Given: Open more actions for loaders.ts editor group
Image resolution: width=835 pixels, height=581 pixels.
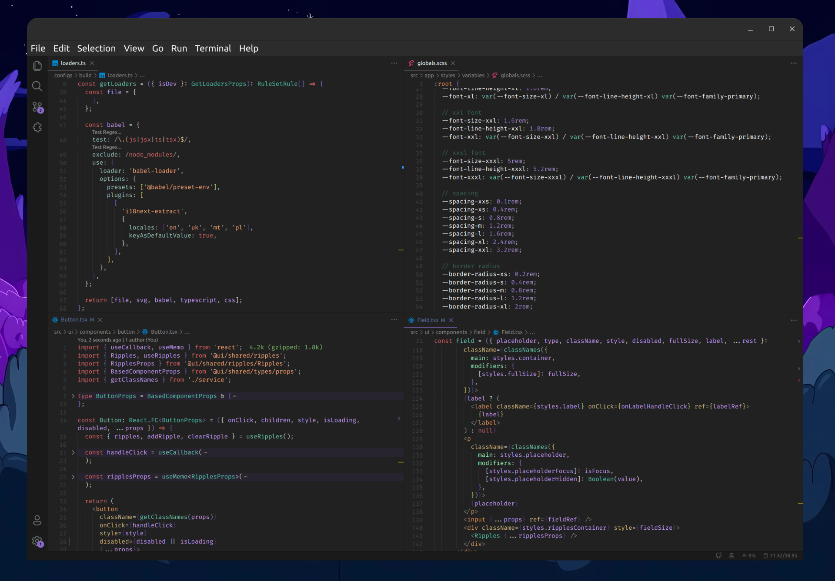Looking at the screenshot, I should pos(394,63).
